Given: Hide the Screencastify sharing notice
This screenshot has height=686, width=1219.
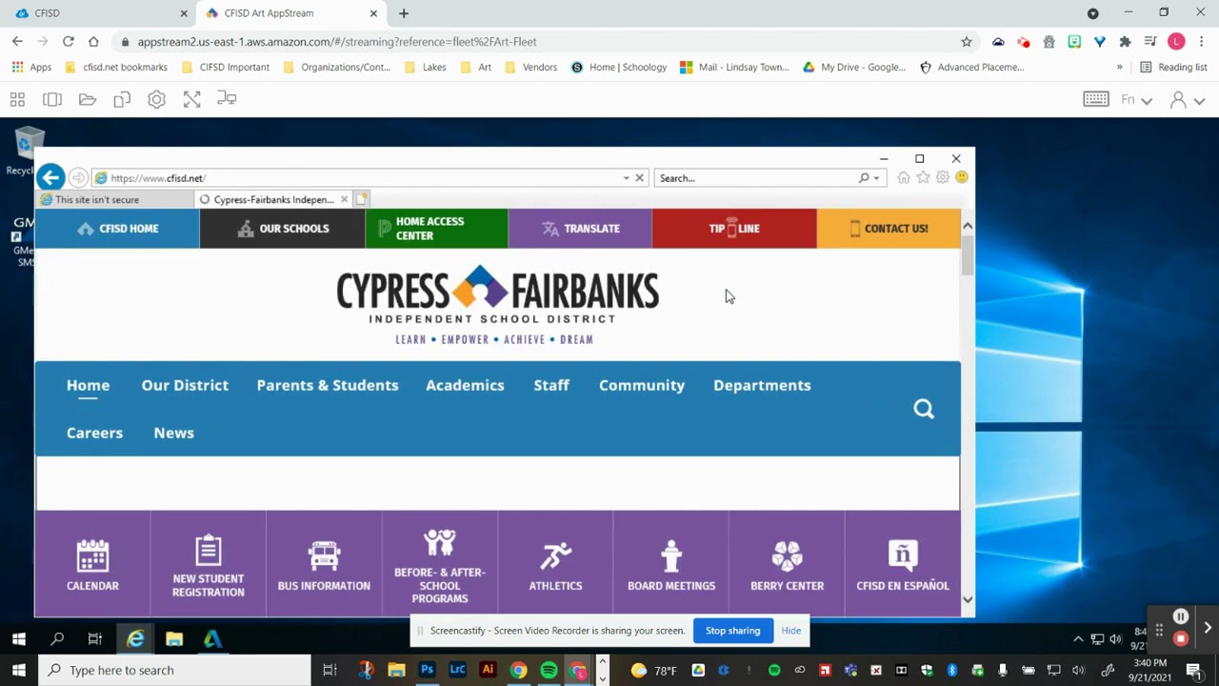Looking at the screenshot, I should (x=791, y=631).
